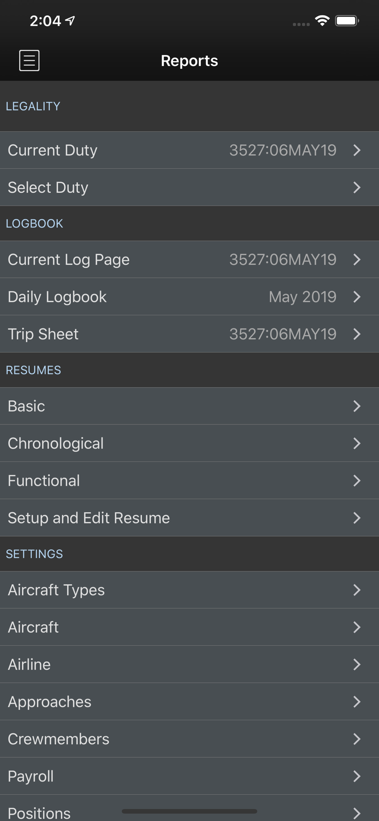
Task: Select May 2019 Daily Logbook value
Action: pyautogui.click(x=303, y=297)
